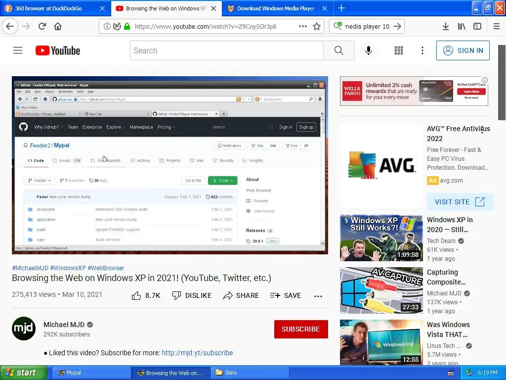Open the browser home page

tap(58, 26)
